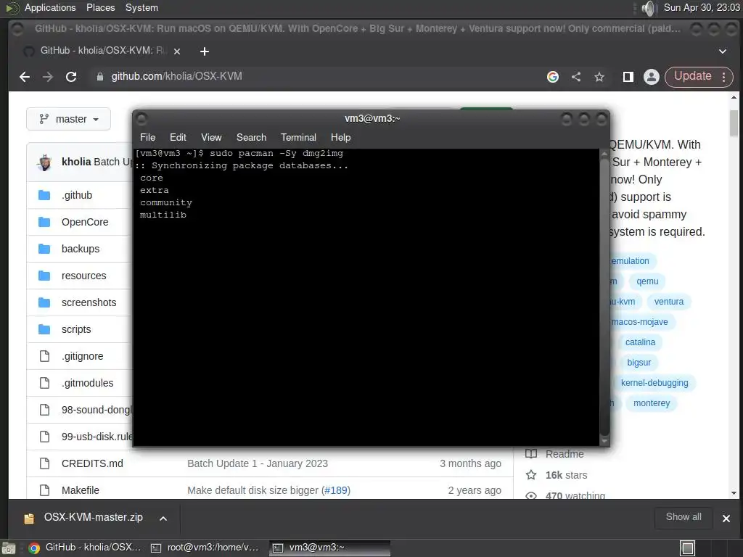
Task: Click the ventura topic tag
Action: click(x=668, y=302)
